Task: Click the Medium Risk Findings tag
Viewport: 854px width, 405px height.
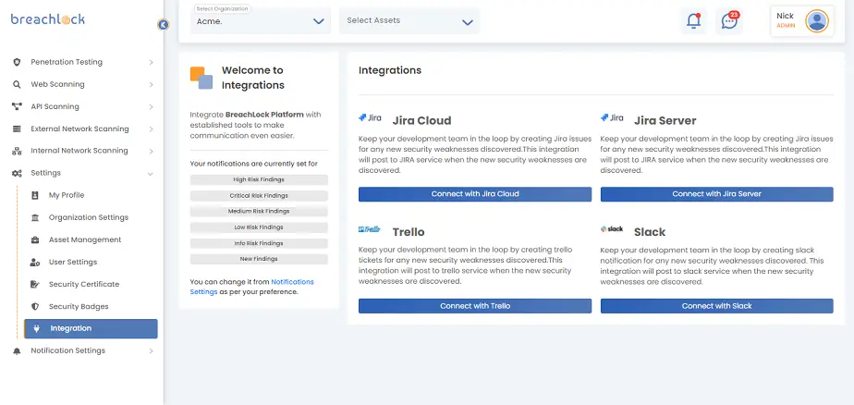Action: click(259, 212)
